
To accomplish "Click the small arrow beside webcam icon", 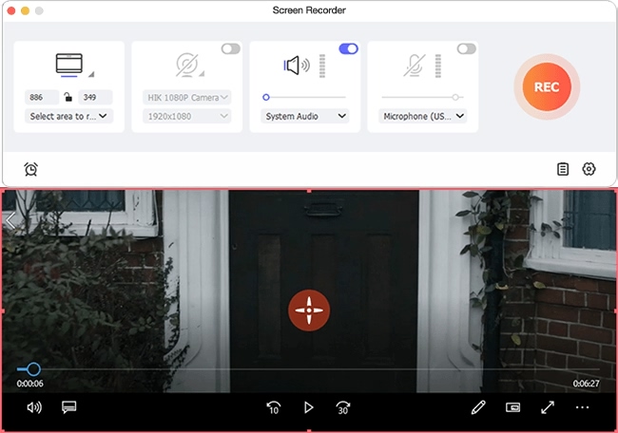I will tap(202, 74).
